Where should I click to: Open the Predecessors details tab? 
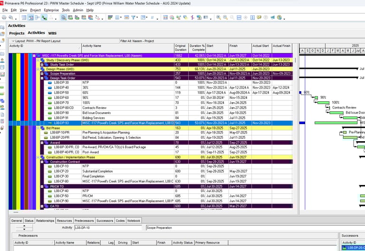tap(84, 221)
